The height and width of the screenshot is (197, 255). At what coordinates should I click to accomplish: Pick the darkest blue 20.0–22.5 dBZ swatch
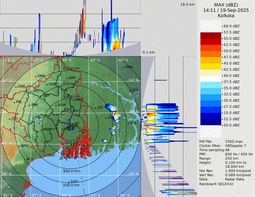tap(211, 122)
